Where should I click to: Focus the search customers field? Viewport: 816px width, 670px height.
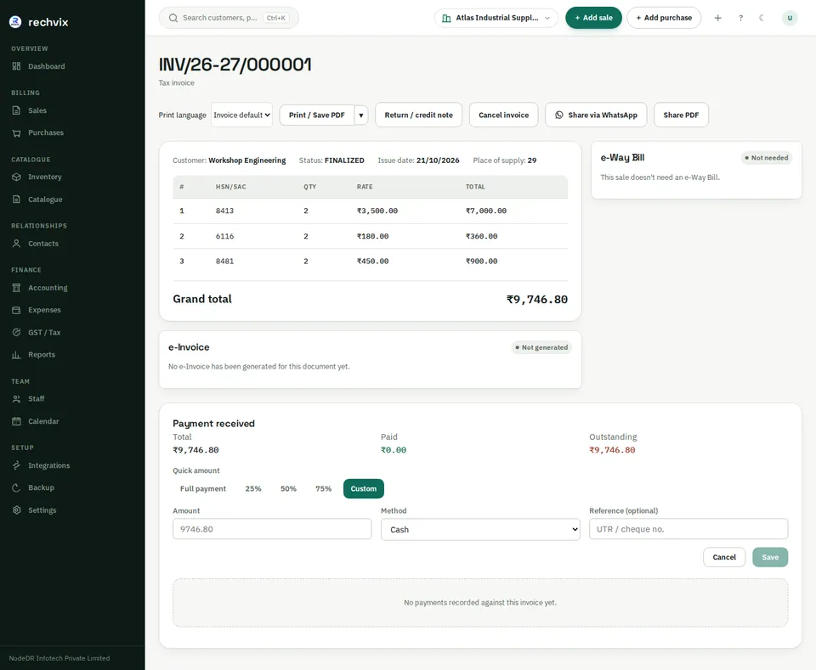pos(229,18)
